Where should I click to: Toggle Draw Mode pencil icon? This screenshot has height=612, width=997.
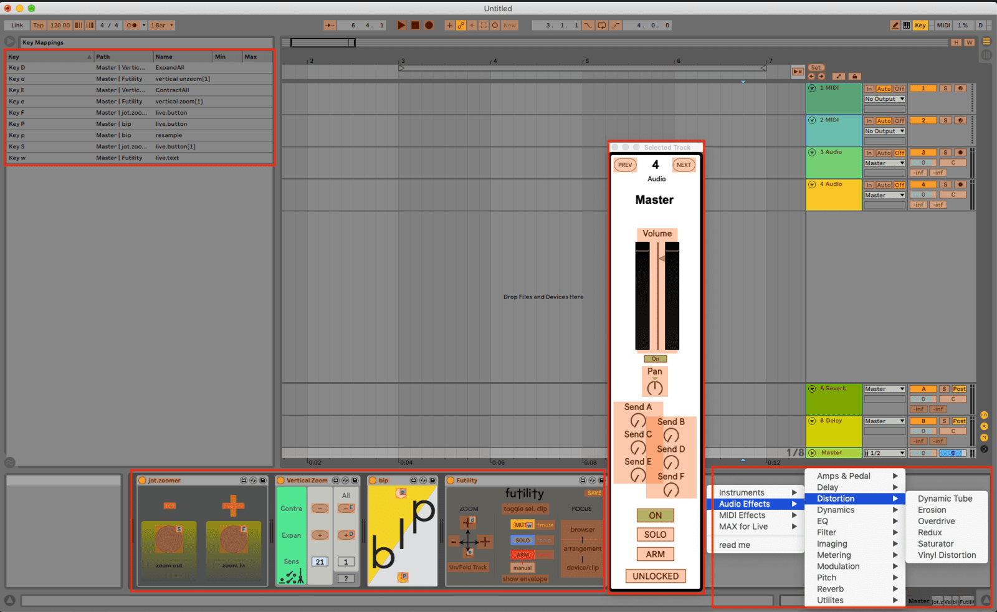895,26
